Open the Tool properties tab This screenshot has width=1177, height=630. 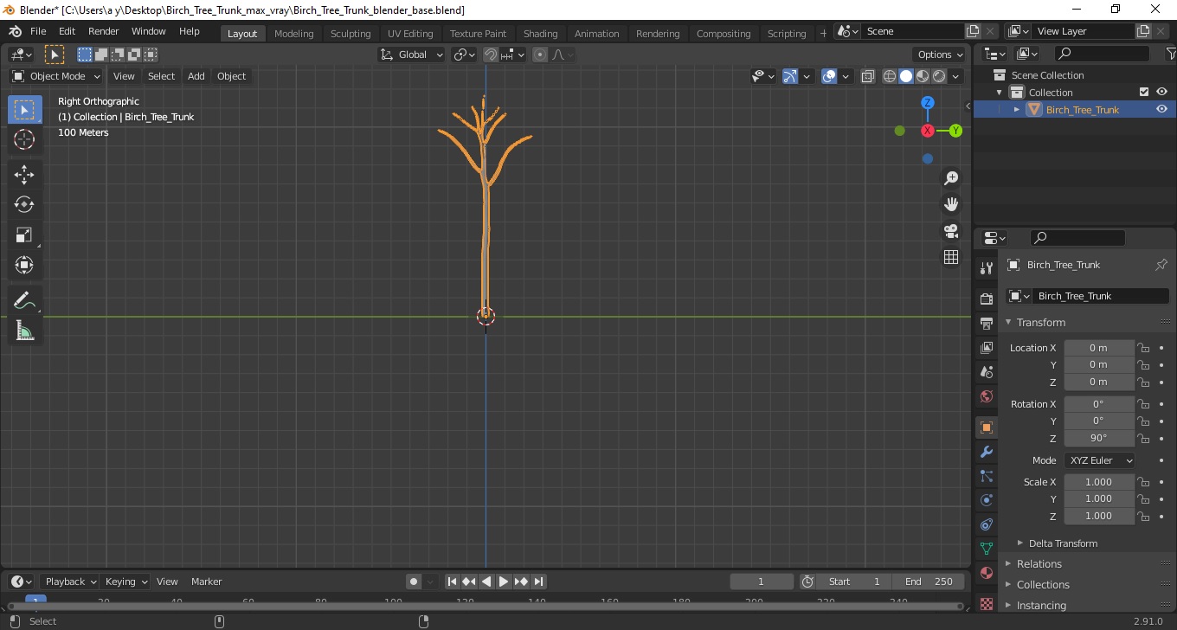pos(986,268)
